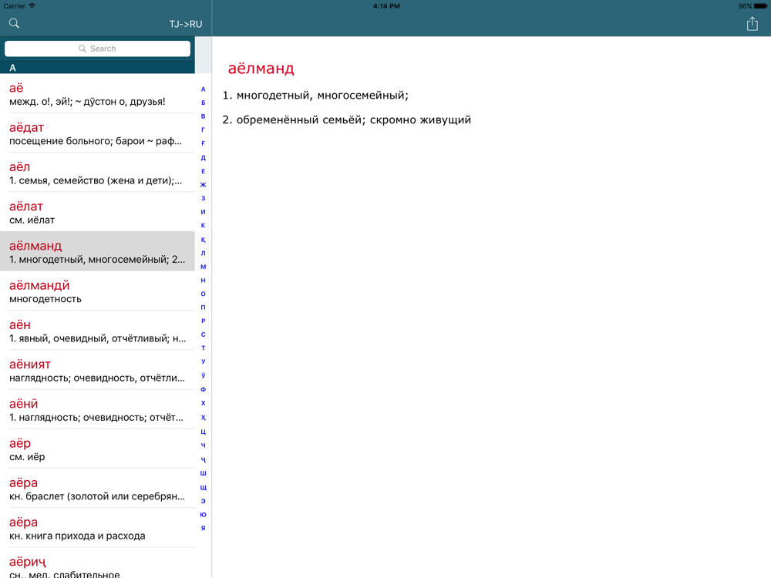Jump to letter М in index
This screenshot has height=578, width=771.
[x=203, y=267]
